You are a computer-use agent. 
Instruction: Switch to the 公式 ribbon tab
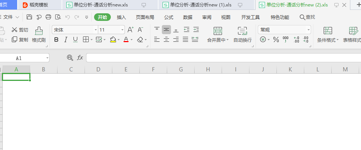coord(169,17)
